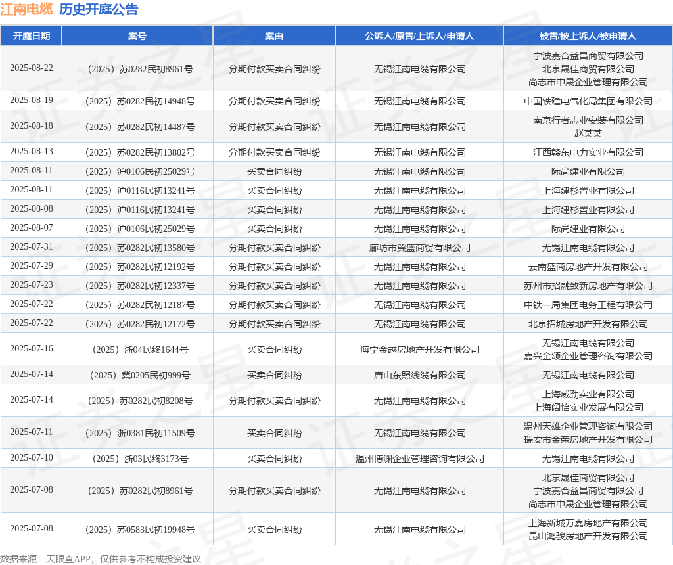Click date cell 2025-08-18
673x565 pixels.
[x=32, y=125]
